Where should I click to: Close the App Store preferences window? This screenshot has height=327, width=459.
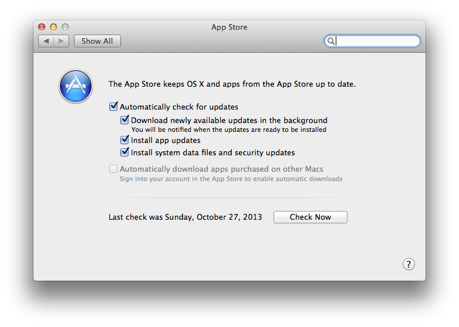coord(42,27)
